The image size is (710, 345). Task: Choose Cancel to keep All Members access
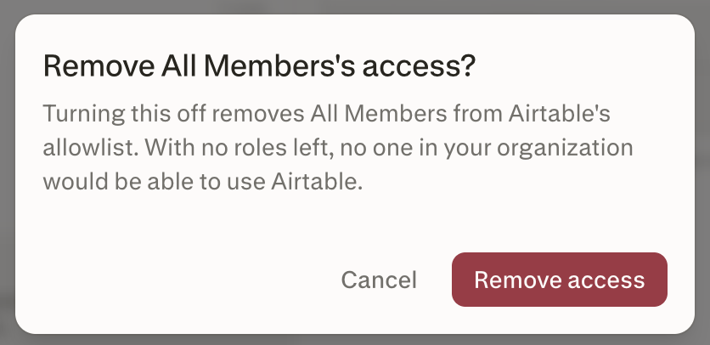379,280
